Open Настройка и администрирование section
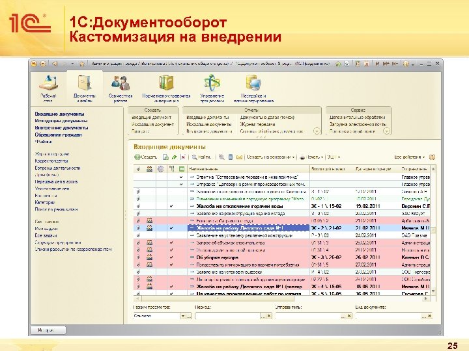 (x=253, y=87)
